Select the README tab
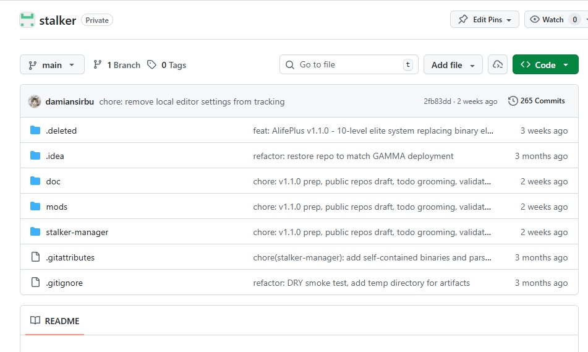 tap(55, 321)
